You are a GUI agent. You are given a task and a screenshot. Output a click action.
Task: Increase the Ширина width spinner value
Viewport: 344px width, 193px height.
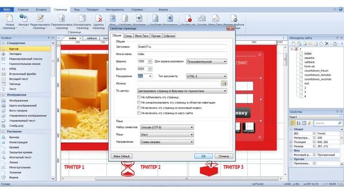150,60
